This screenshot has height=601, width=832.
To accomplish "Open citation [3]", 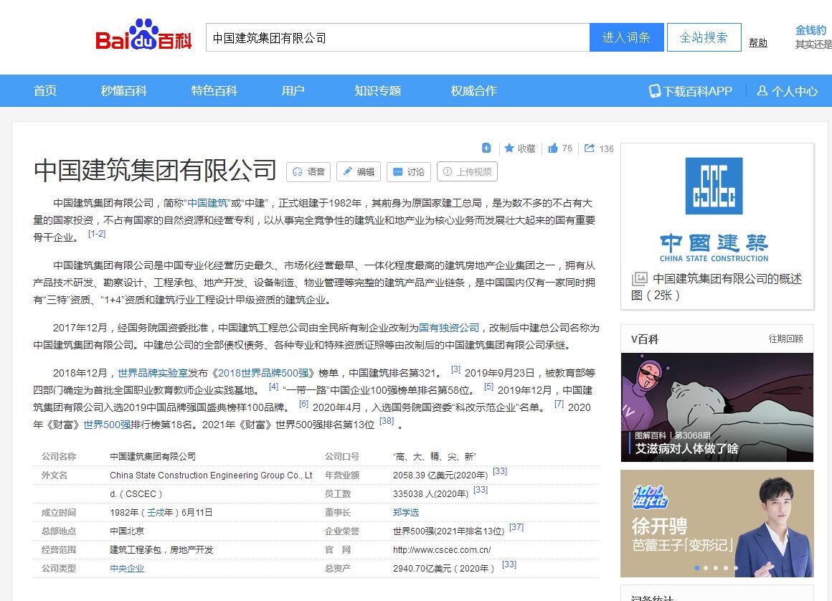I will [x=455, y=370].
